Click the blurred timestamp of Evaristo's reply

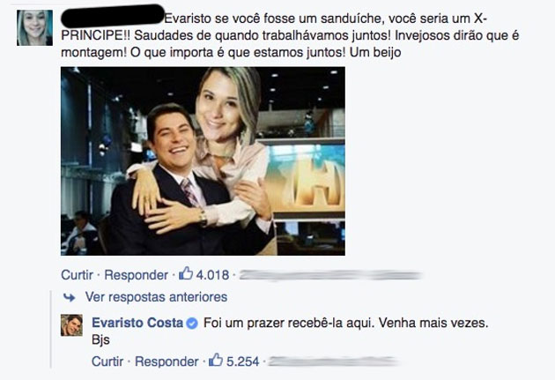[333, 361]
